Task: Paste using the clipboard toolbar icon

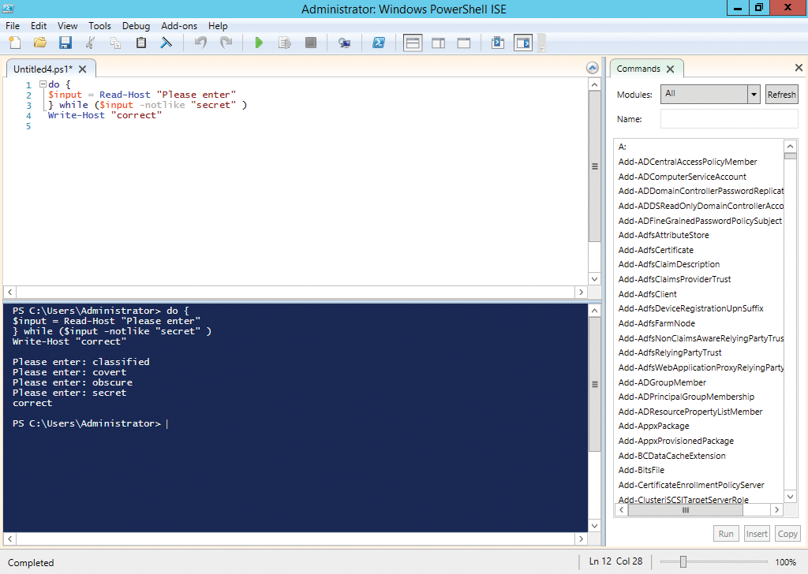Action: click(x=141, y=43)
